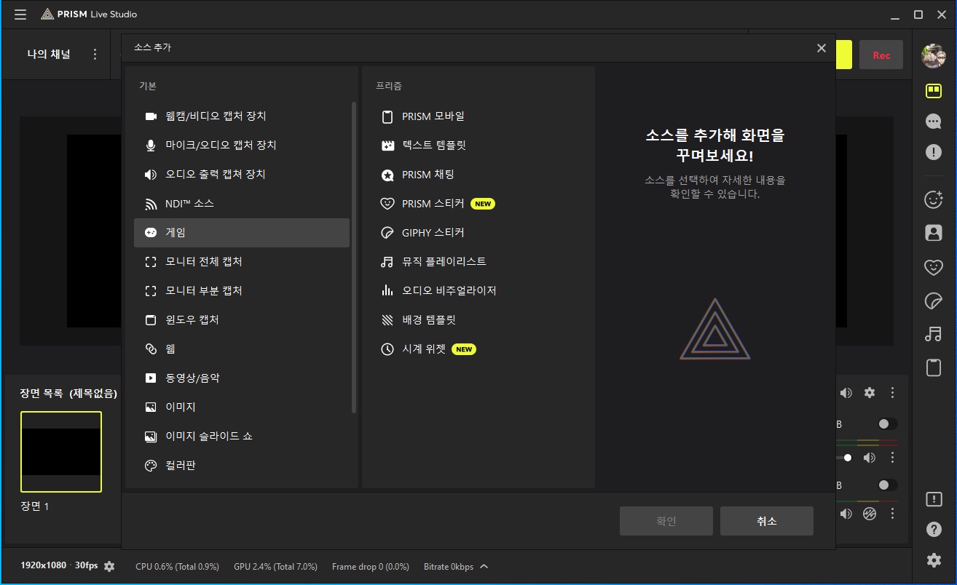Open the gear icon next to 30fps
The height and width of the screenshot is (585, 957).
(x=109, y=566)
